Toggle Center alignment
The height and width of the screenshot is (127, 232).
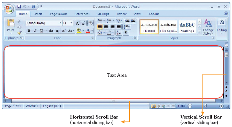click(106, 27)
